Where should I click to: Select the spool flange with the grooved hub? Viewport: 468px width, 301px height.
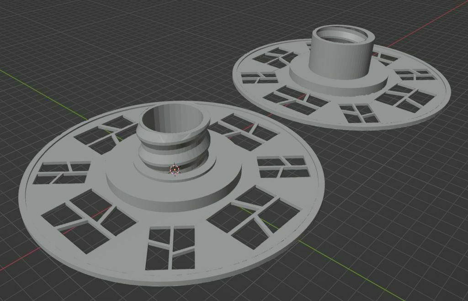pos(172,193)
